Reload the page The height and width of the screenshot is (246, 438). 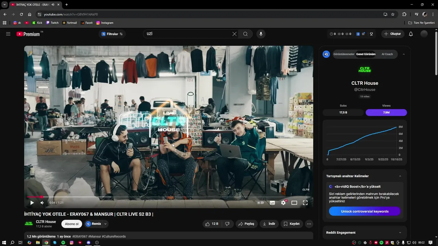(21, 14)
